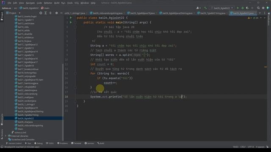This screenshot has width=271, height=152.
Task: Open the Refactor menu
Action: tap(48, 3)
